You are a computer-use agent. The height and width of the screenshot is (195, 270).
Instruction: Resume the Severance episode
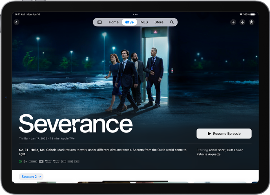[224, 133]
